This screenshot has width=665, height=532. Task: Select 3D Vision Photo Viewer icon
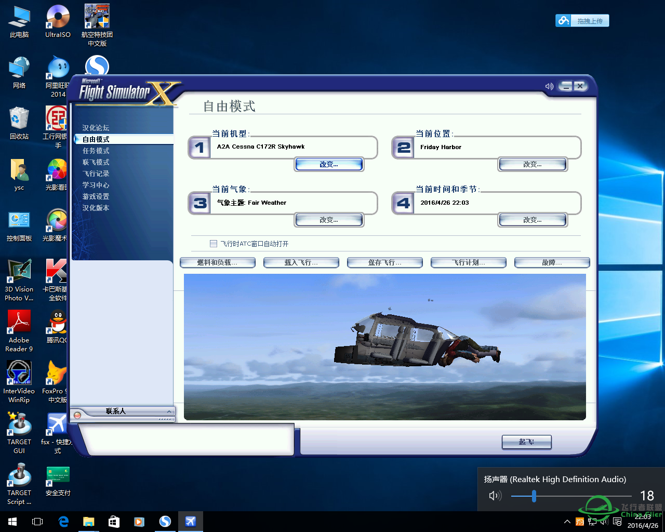coord(19,280)
